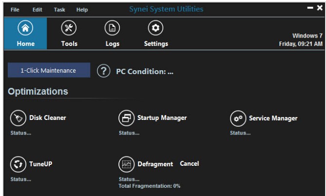Click the PC Condition question mark icon
This screenshot has height=196, width=326.
tap(103, 71)
